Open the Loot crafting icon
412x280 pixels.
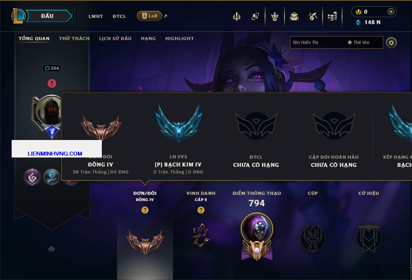[x=274, y=17]
